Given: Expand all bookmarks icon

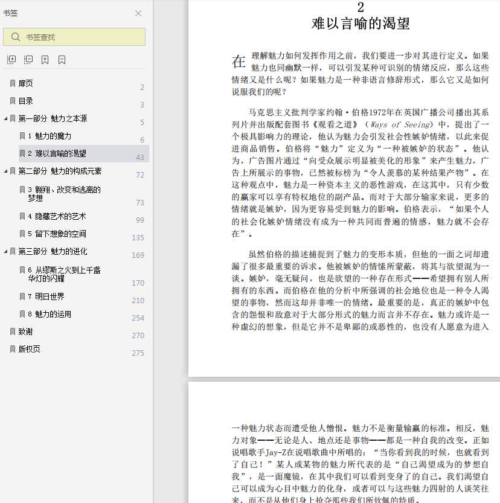Looking at the screenshot, I should (11, 60).
